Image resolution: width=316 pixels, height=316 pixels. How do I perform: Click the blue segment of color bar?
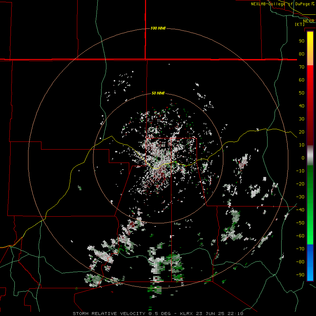pos(310,262)
